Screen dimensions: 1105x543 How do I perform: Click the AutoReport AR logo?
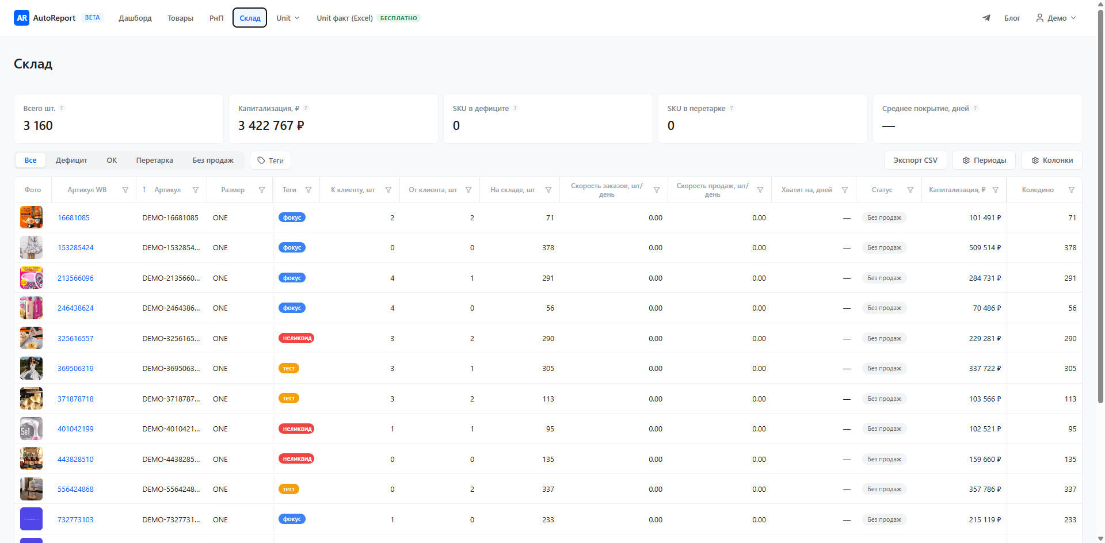click(22, 18)
